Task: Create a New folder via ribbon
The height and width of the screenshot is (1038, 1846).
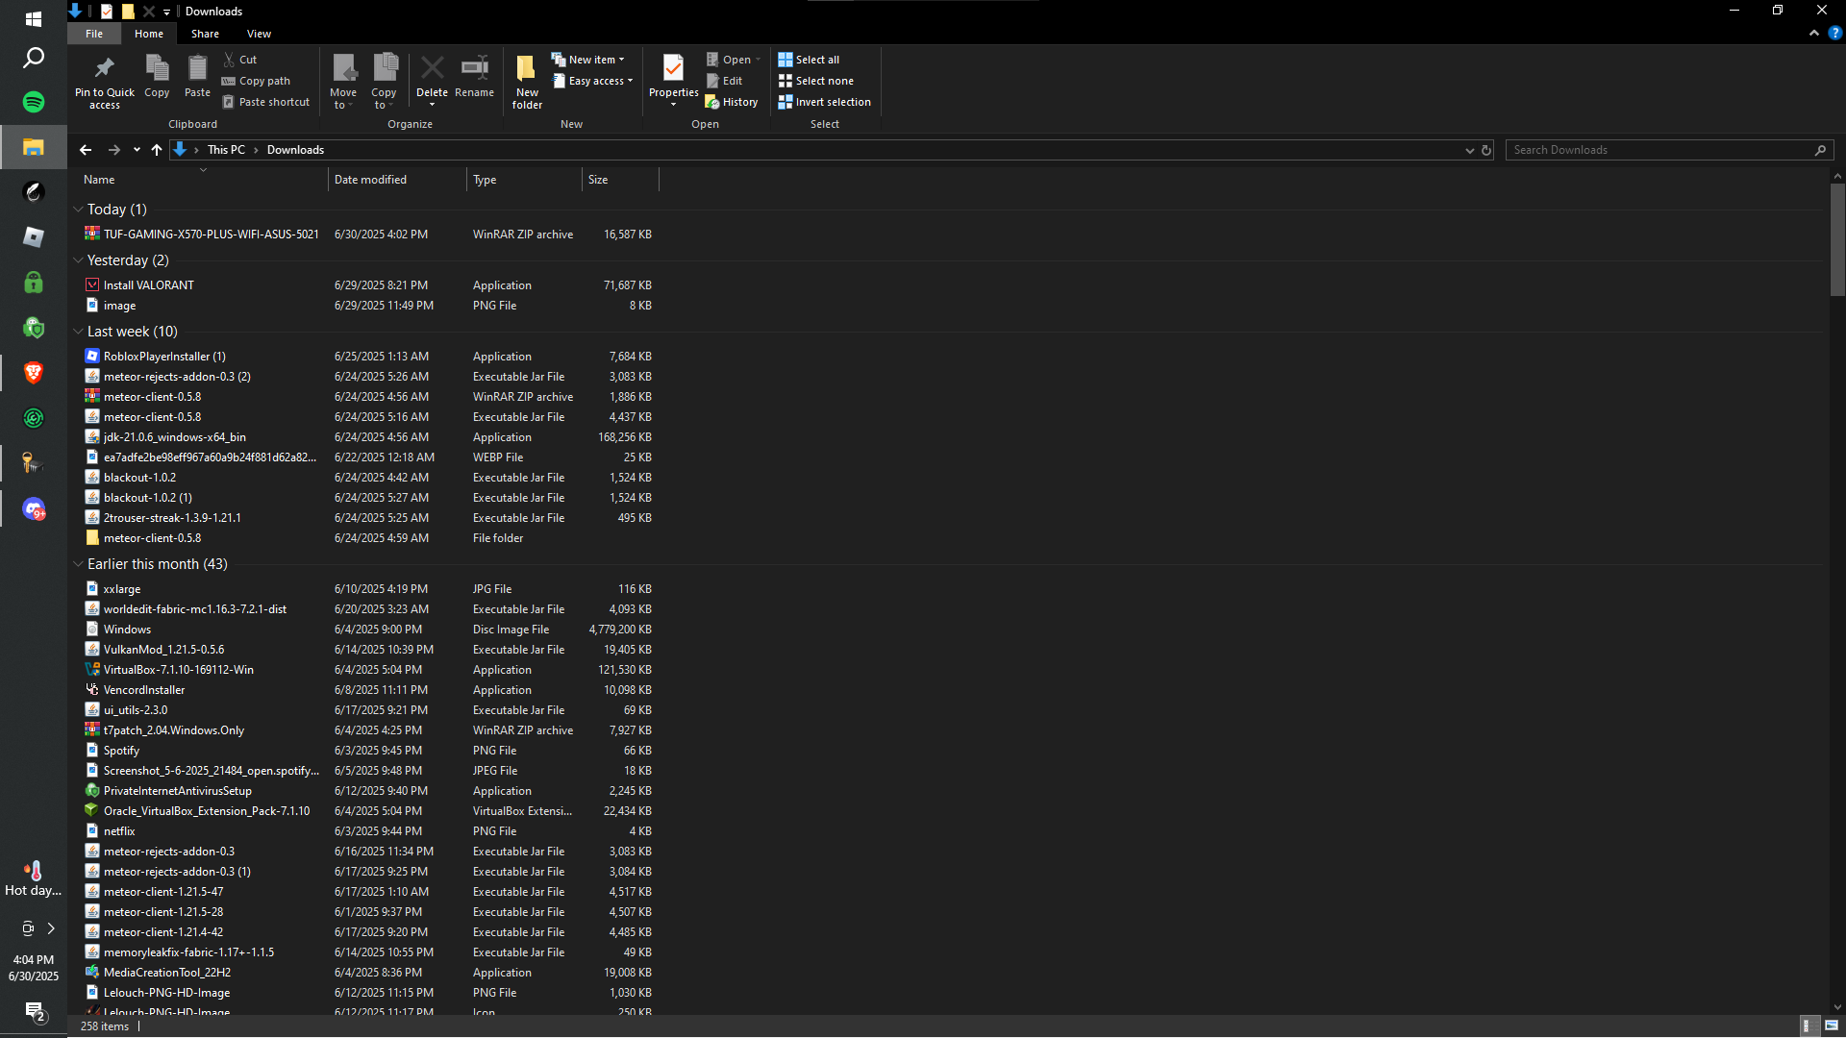Action: pos(526,69)
